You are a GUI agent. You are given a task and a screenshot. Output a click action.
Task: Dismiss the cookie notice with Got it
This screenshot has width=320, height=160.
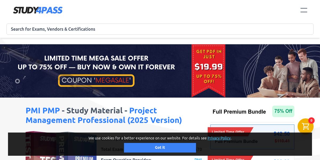[160, 147]
